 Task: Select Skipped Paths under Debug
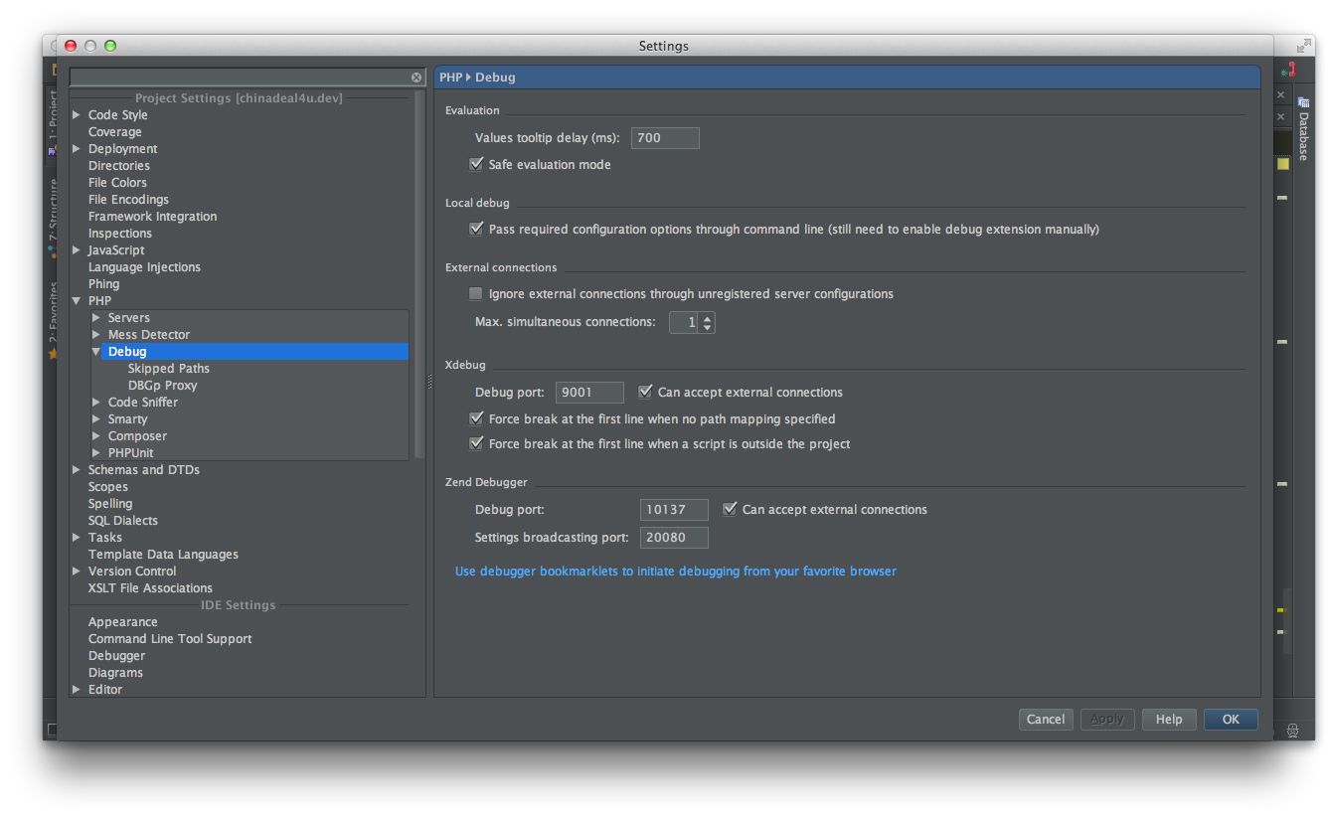(x=168, y=369)
